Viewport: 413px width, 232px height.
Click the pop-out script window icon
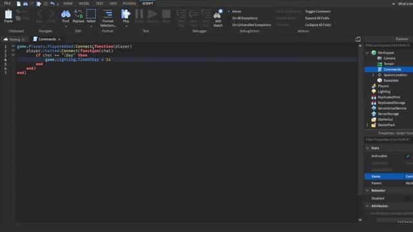pos(358,39)
